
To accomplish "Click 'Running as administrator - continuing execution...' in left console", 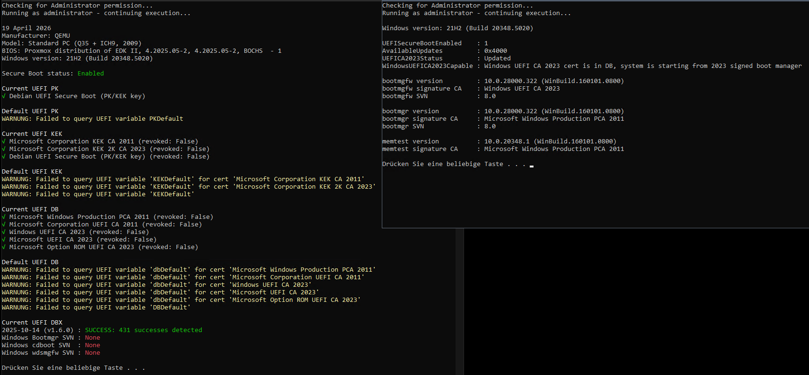I will tap(96, 13).
